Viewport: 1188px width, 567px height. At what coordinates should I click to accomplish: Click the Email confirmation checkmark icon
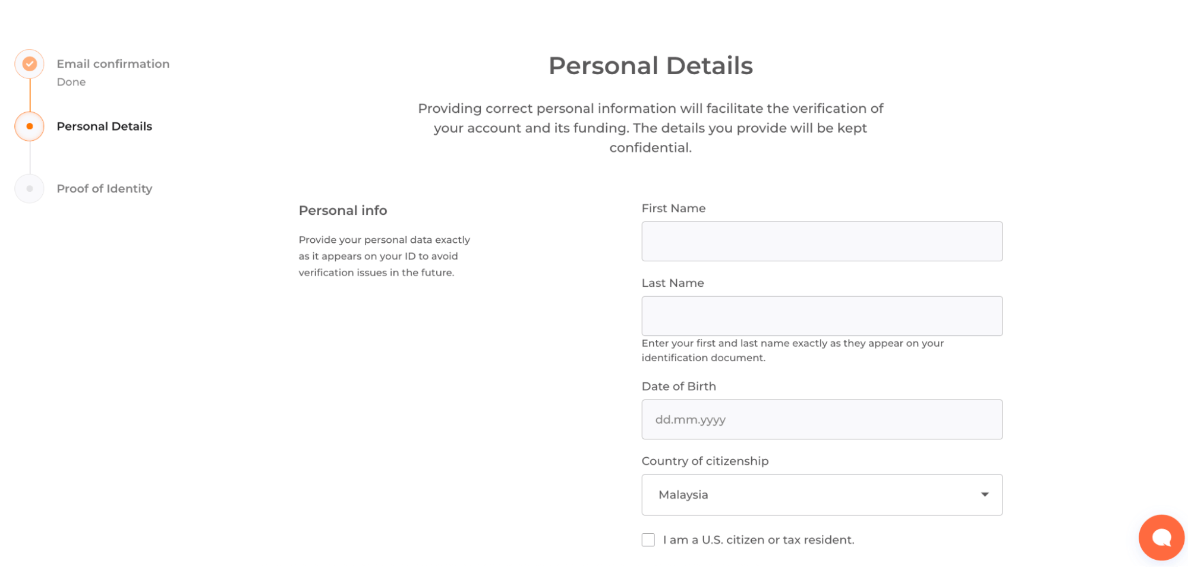pyautogui.click(x=30, y=64)
